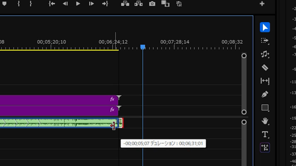
Task: Click the Mark In bracket button
Action: pos(18,4)
